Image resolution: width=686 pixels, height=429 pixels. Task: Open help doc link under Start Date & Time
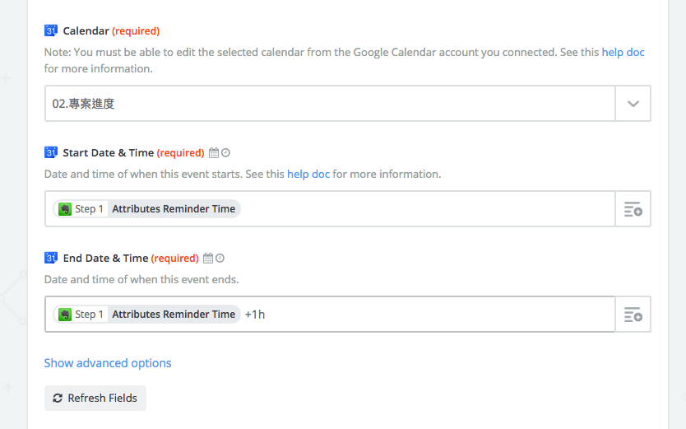point(308,175)
